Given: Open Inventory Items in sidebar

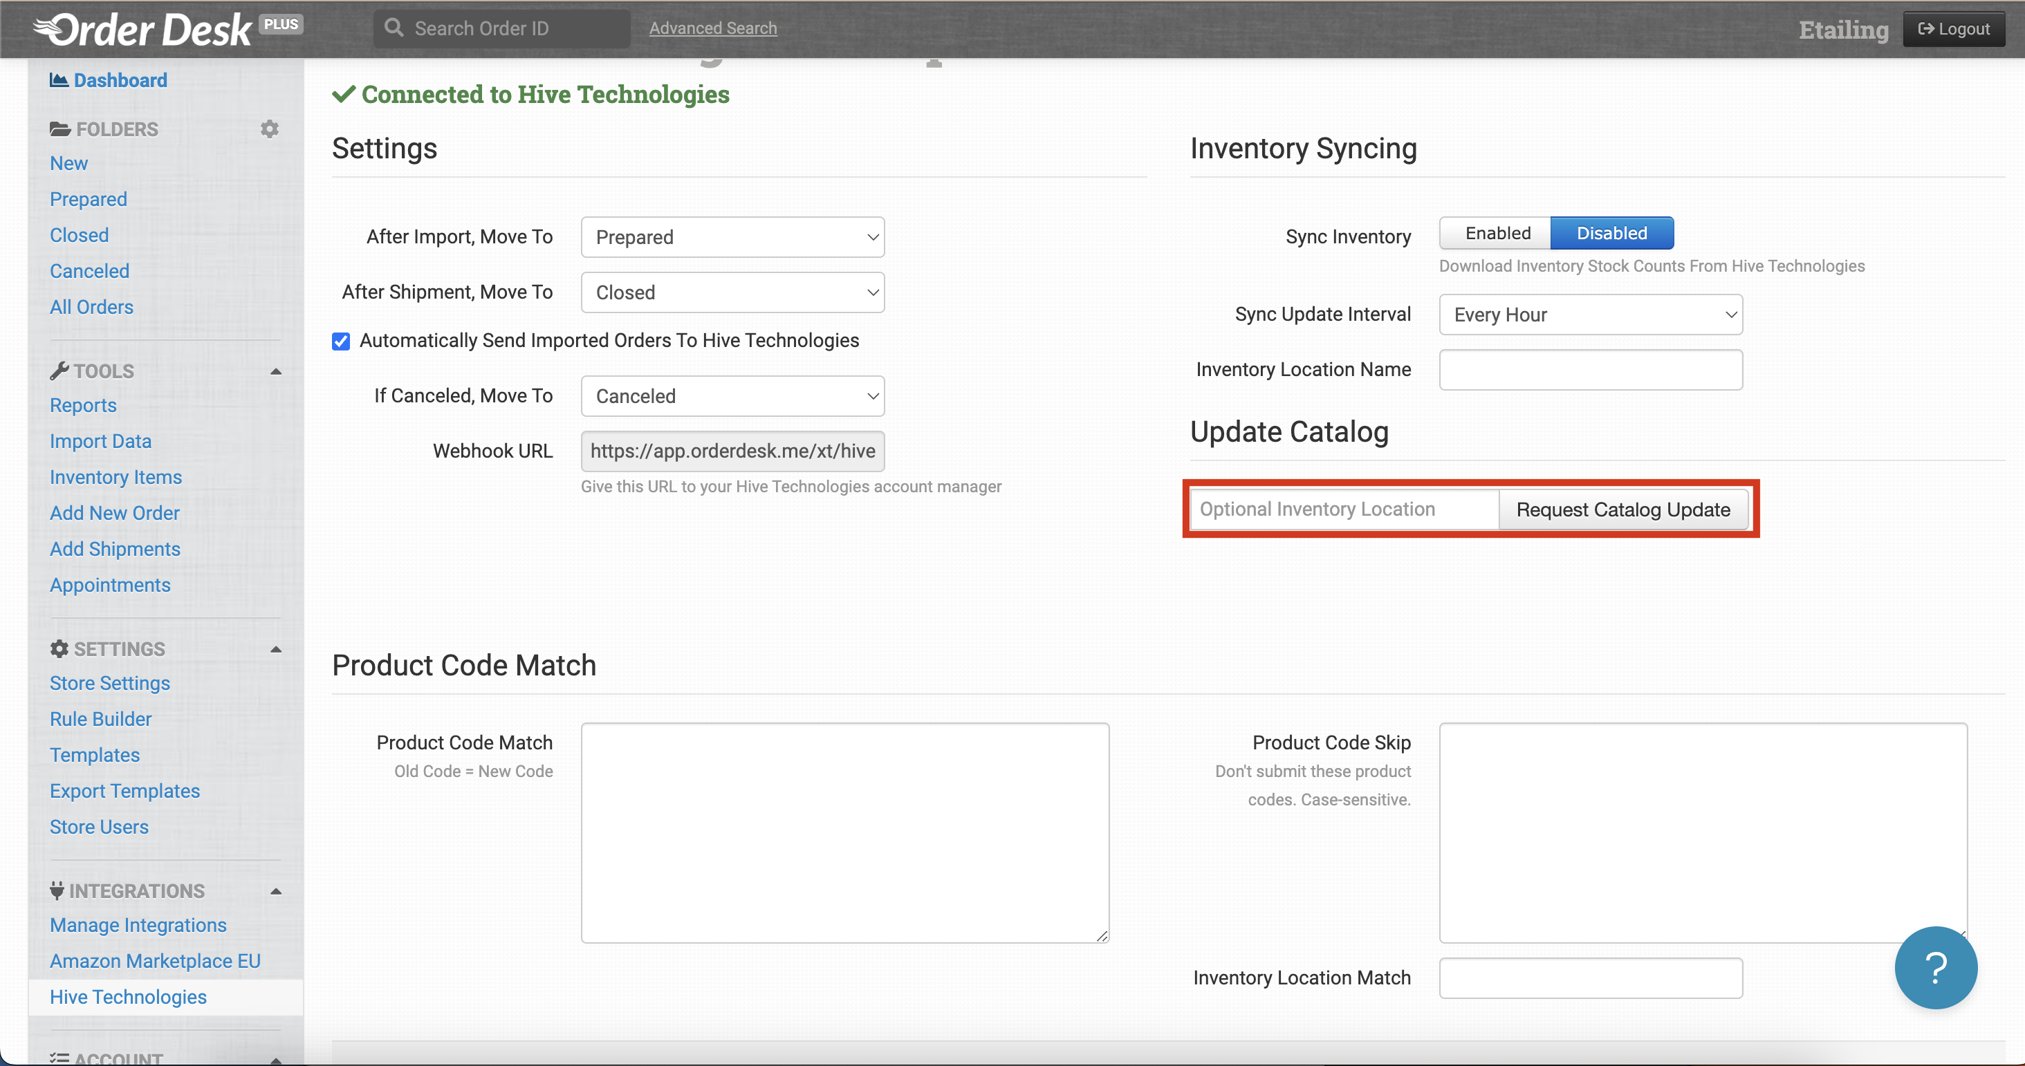Looking at the screenshot, I should [x=115, y=478].
